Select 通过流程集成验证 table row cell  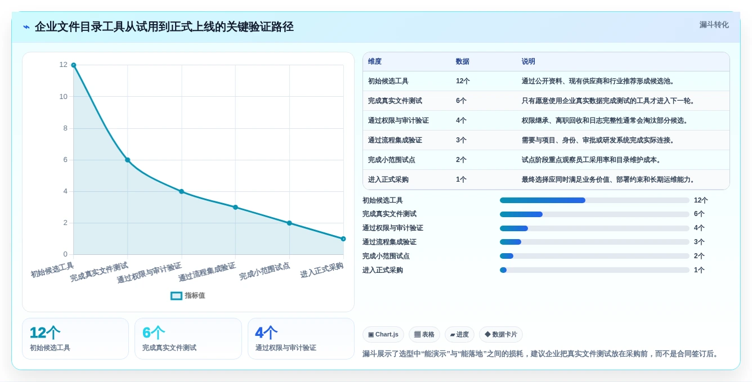(x=395, y=140)
